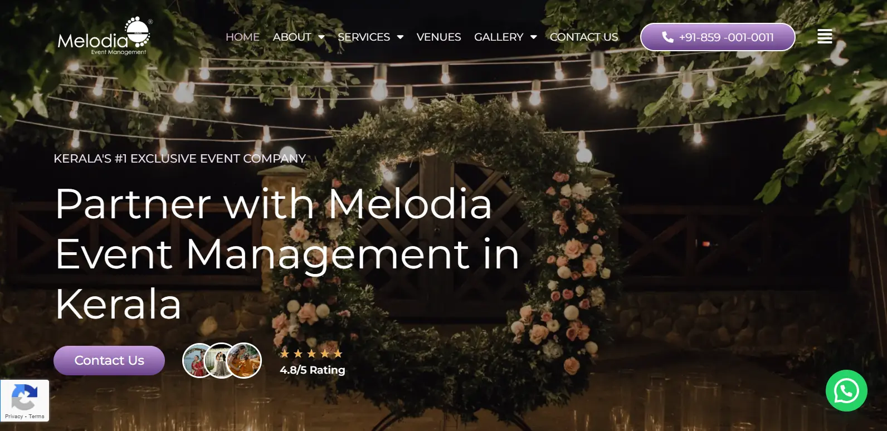Viewport: 887px width, 431px height.
Task: Click the gold rating stars
Action: (x=311, y=354)
